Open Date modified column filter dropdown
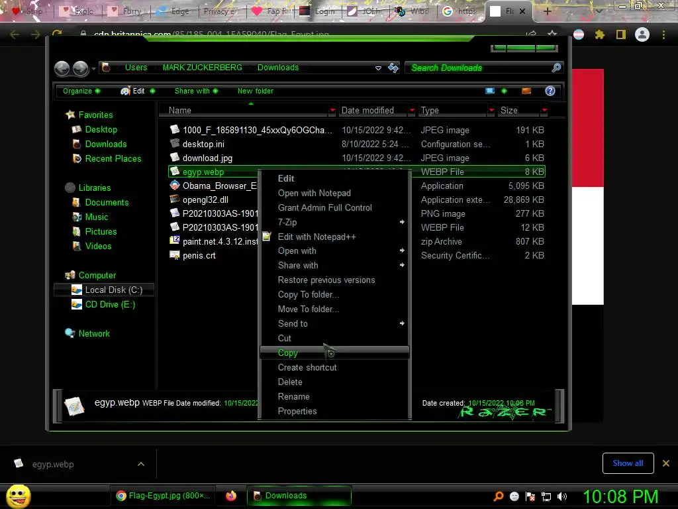This screenshot has width=678, height=509. (412, 111)
